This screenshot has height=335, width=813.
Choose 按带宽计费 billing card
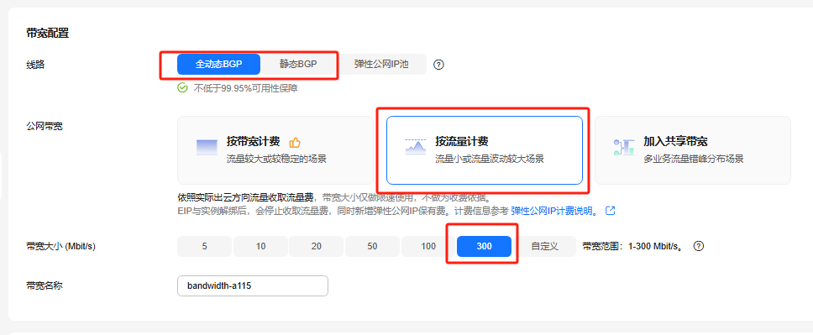[275, 149]
